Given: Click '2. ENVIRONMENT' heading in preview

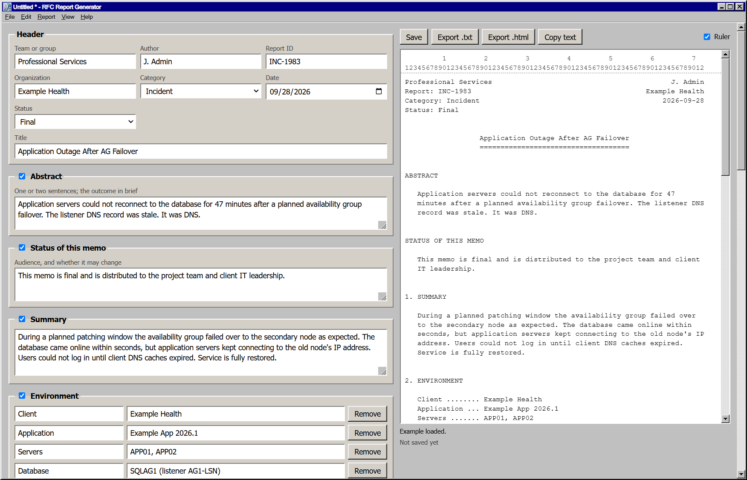Looking at the screenshot, I should (x=434, y=381).
